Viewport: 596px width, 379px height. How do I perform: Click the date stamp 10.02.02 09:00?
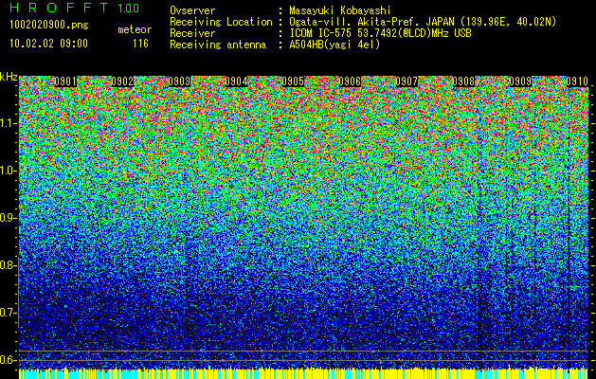(x=48, y=44)
